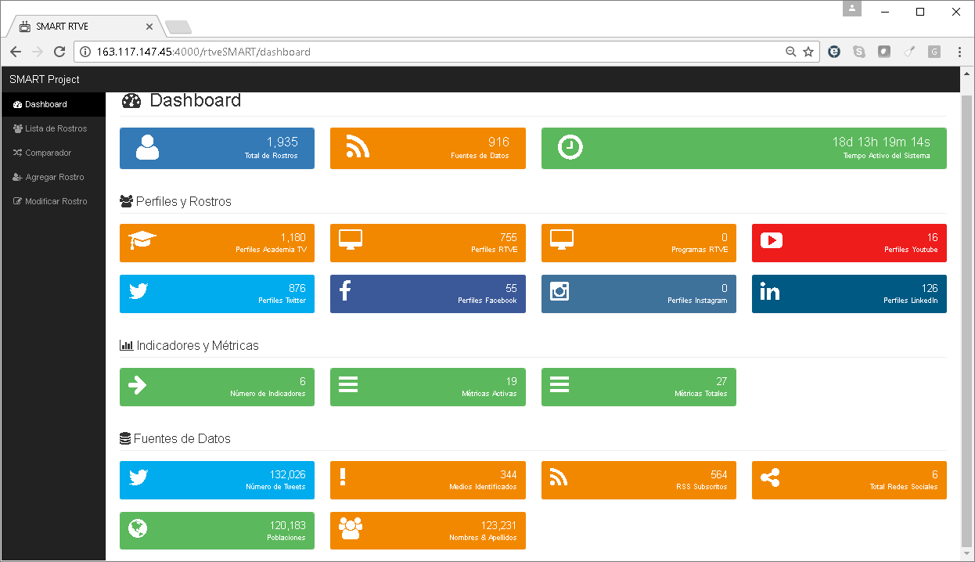Click the 1,935 Total de Rostros value
This screenshot has width=975, height=562.
(x=282, y=142)
